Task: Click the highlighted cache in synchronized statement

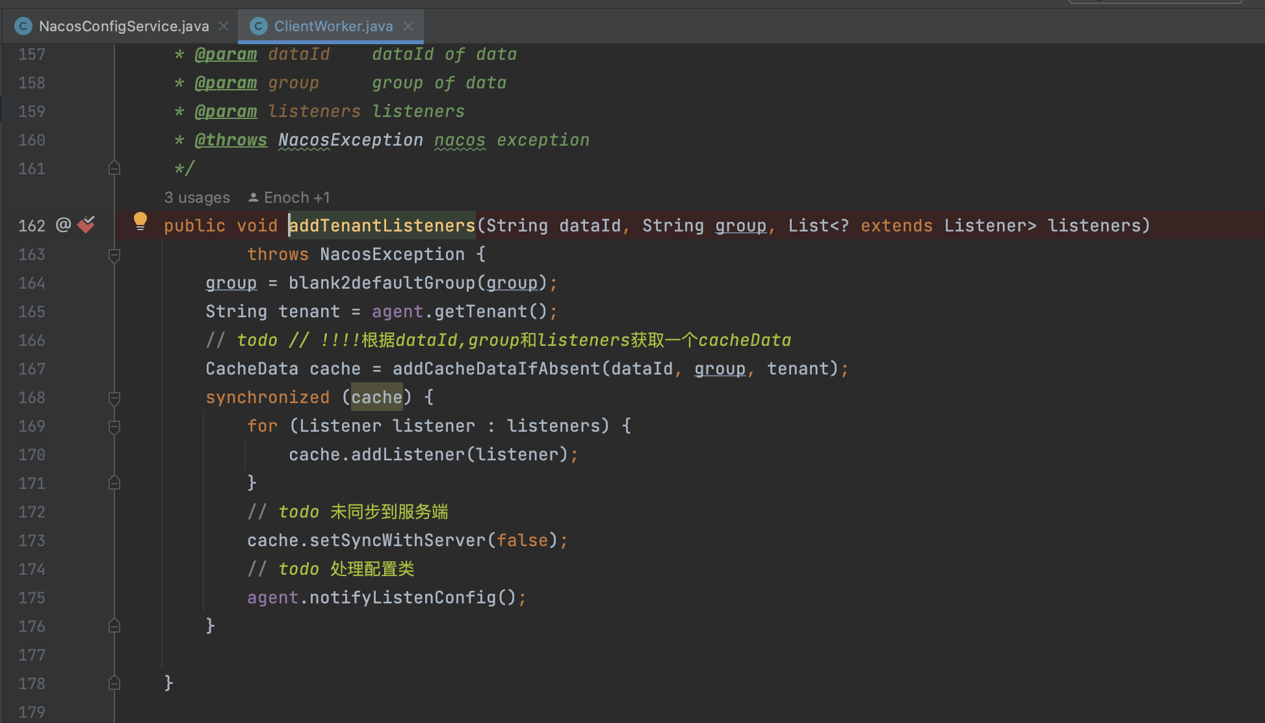Action: [x=377, y=397]
